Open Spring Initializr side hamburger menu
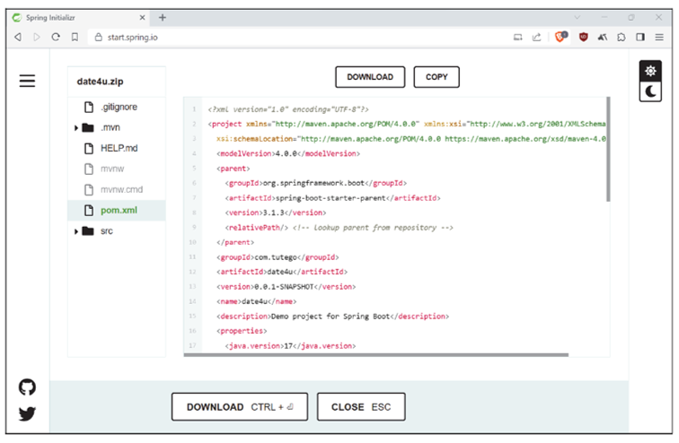 (x=27, y=81)
